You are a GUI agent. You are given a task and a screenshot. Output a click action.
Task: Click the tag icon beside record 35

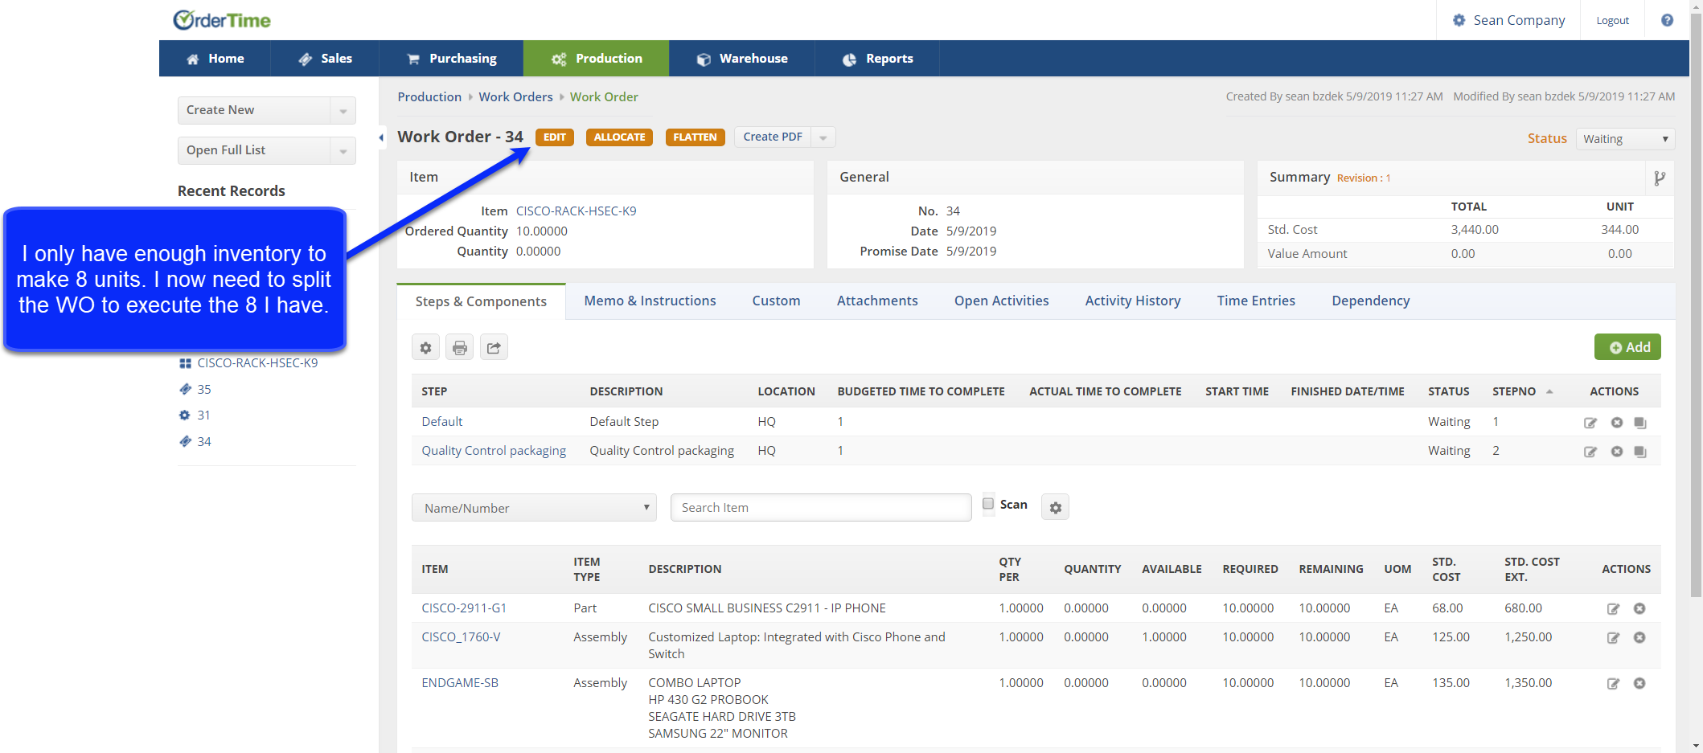pyautogui.click(x=185, y=389)
